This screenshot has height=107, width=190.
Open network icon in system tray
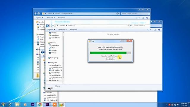point(175,105)
